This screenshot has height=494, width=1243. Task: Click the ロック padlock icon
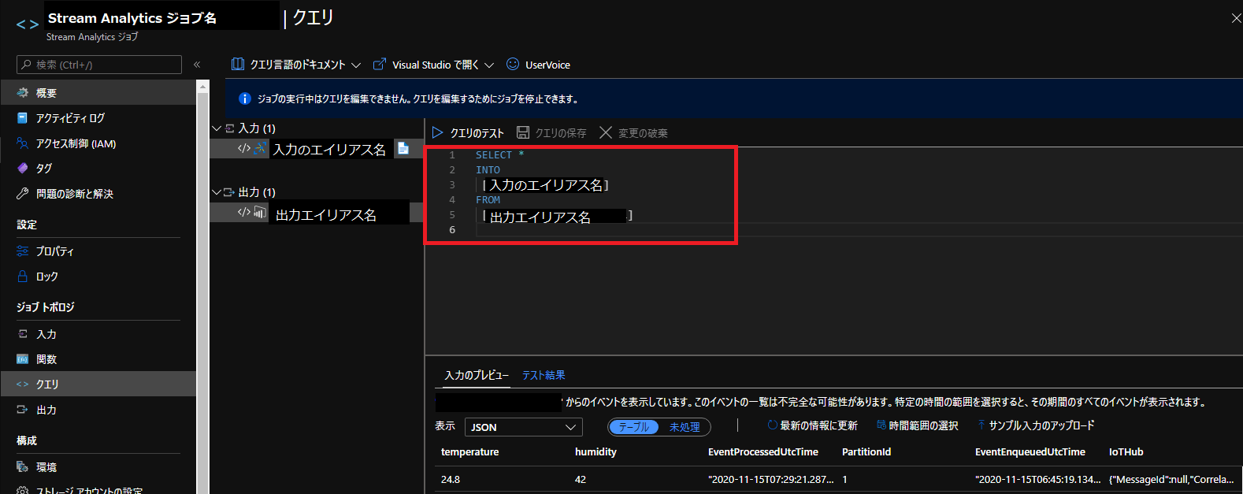pos(22,277)
